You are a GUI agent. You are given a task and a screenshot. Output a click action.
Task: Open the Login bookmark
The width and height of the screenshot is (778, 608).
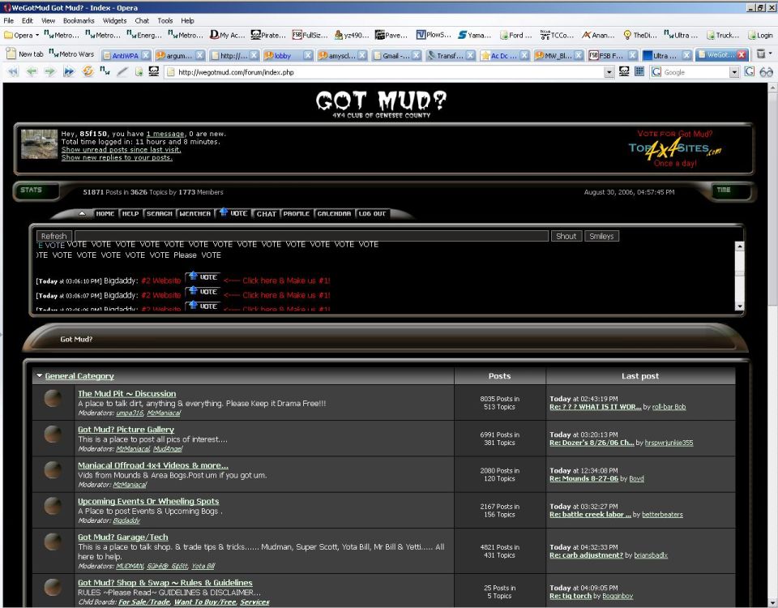pyautogui.click(x=761, y=35)
